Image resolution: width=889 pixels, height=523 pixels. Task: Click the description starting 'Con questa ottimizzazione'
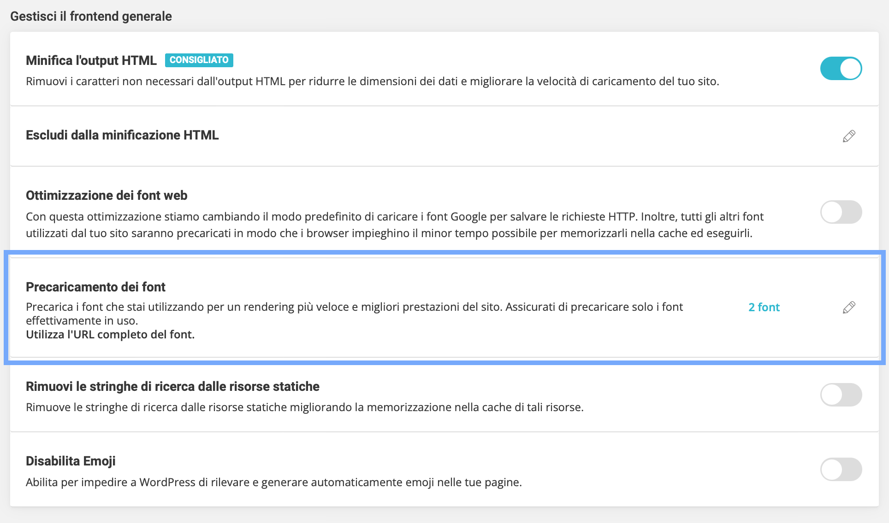[395, 225]
